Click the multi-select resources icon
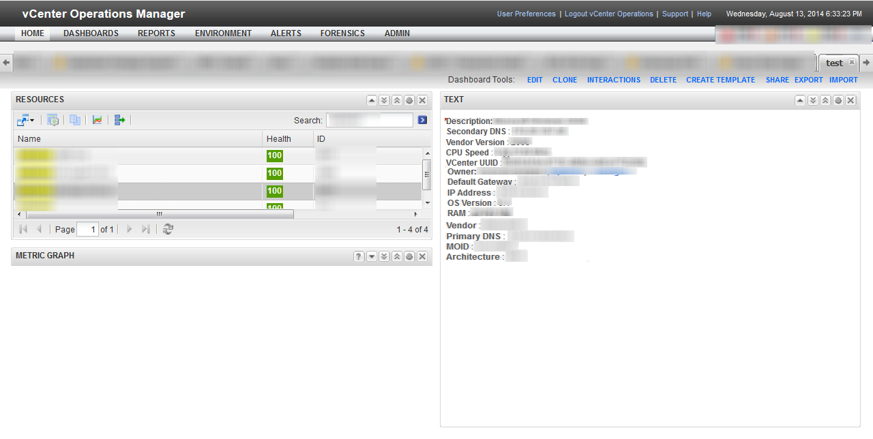Viewport: 873px width, 439px height. [75, 120]
